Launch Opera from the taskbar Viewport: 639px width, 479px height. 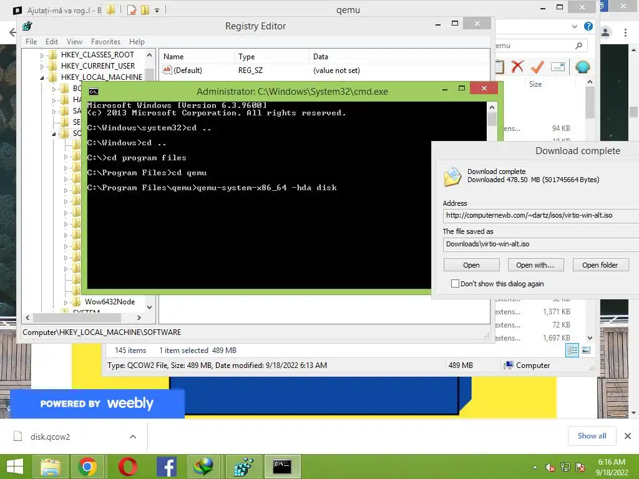(x=127, y=467)
